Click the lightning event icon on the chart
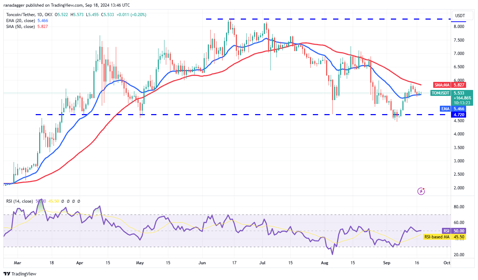Screen dimensions: 478x280 tap(421, 191)
